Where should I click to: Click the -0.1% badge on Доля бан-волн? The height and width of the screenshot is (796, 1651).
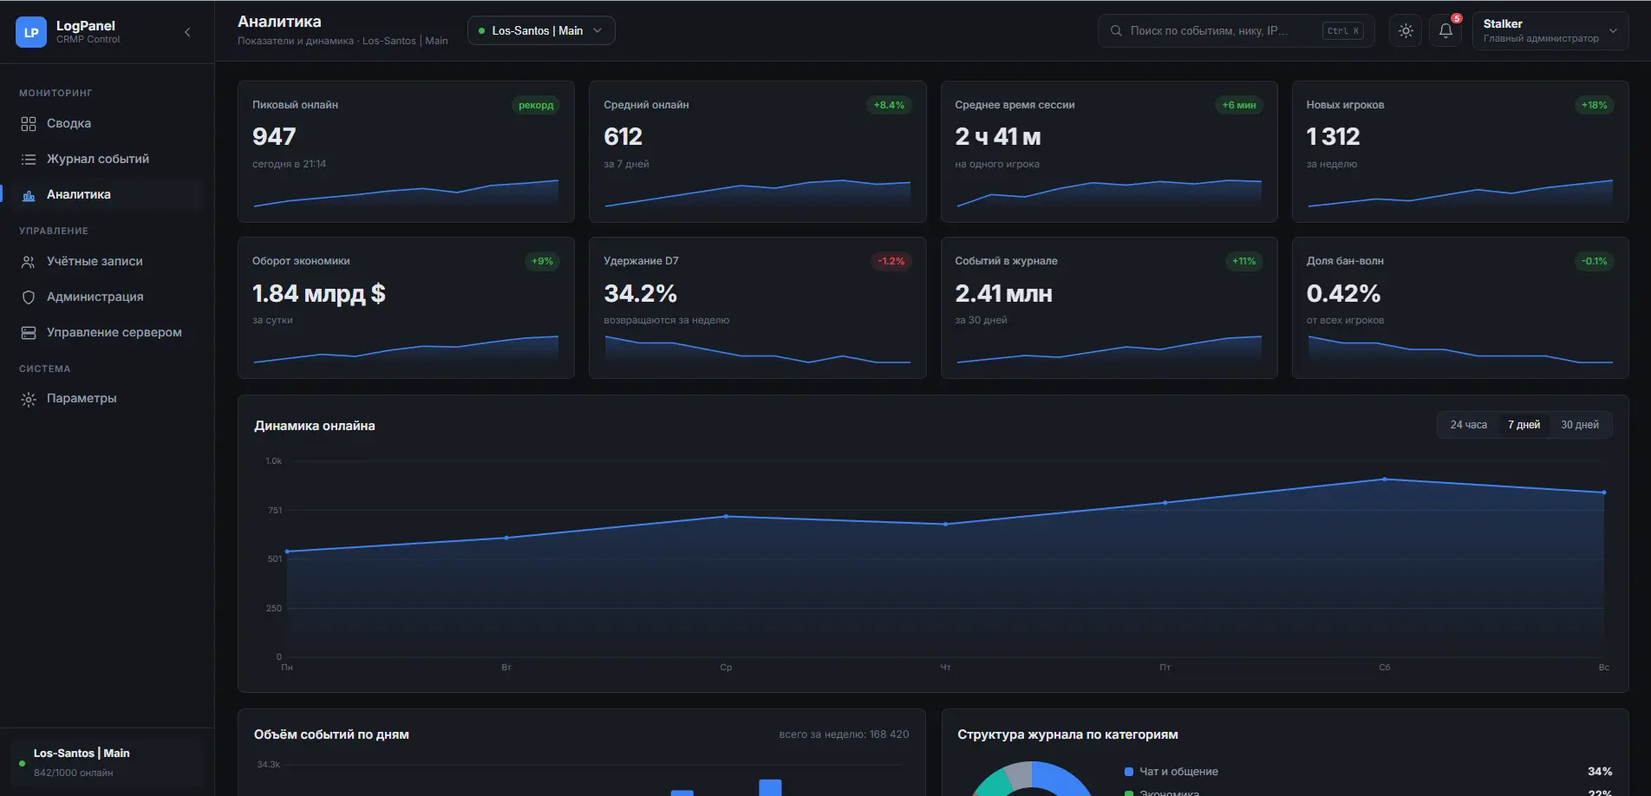(x=1594, y=262)
